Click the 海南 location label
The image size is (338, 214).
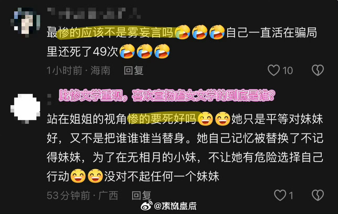[x=100, y=71]
